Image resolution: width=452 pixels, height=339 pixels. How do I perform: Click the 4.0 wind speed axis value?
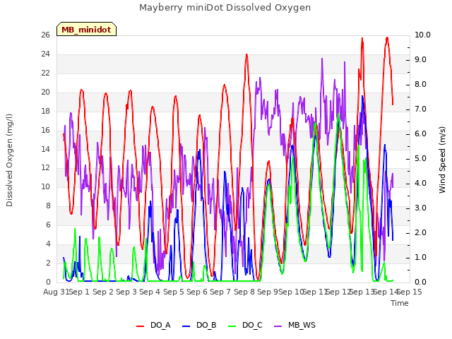click(x=420, y=184)
